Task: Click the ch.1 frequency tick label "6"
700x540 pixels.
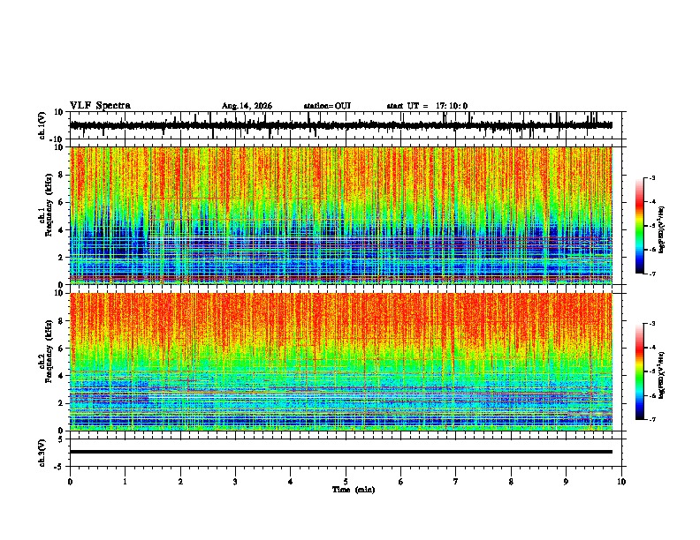Action: (61, 202)
